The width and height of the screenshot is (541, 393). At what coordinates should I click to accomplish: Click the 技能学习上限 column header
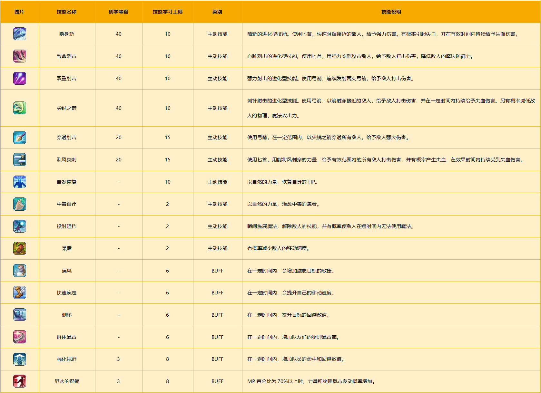point(168,12)
